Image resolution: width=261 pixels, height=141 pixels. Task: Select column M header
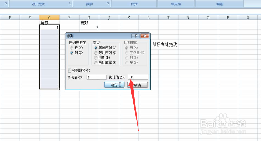[168, 18]
